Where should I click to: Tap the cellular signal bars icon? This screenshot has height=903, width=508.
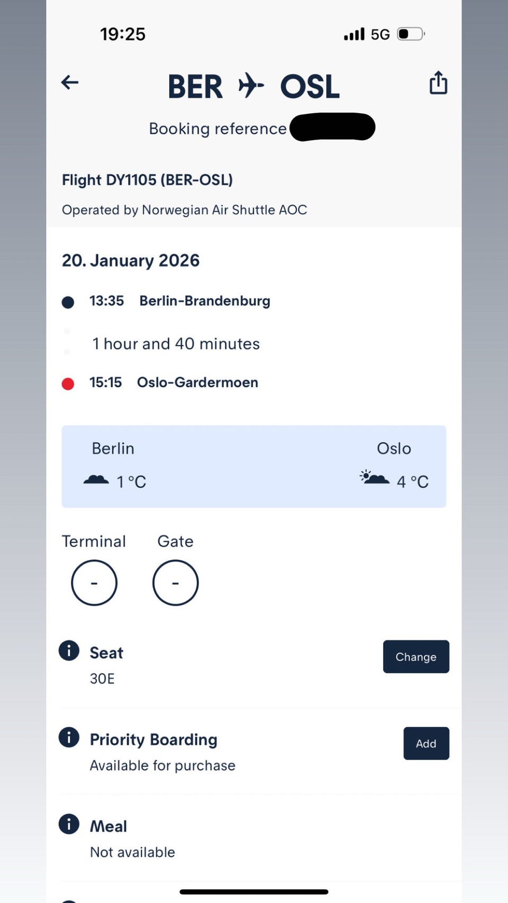pos(354,34)
